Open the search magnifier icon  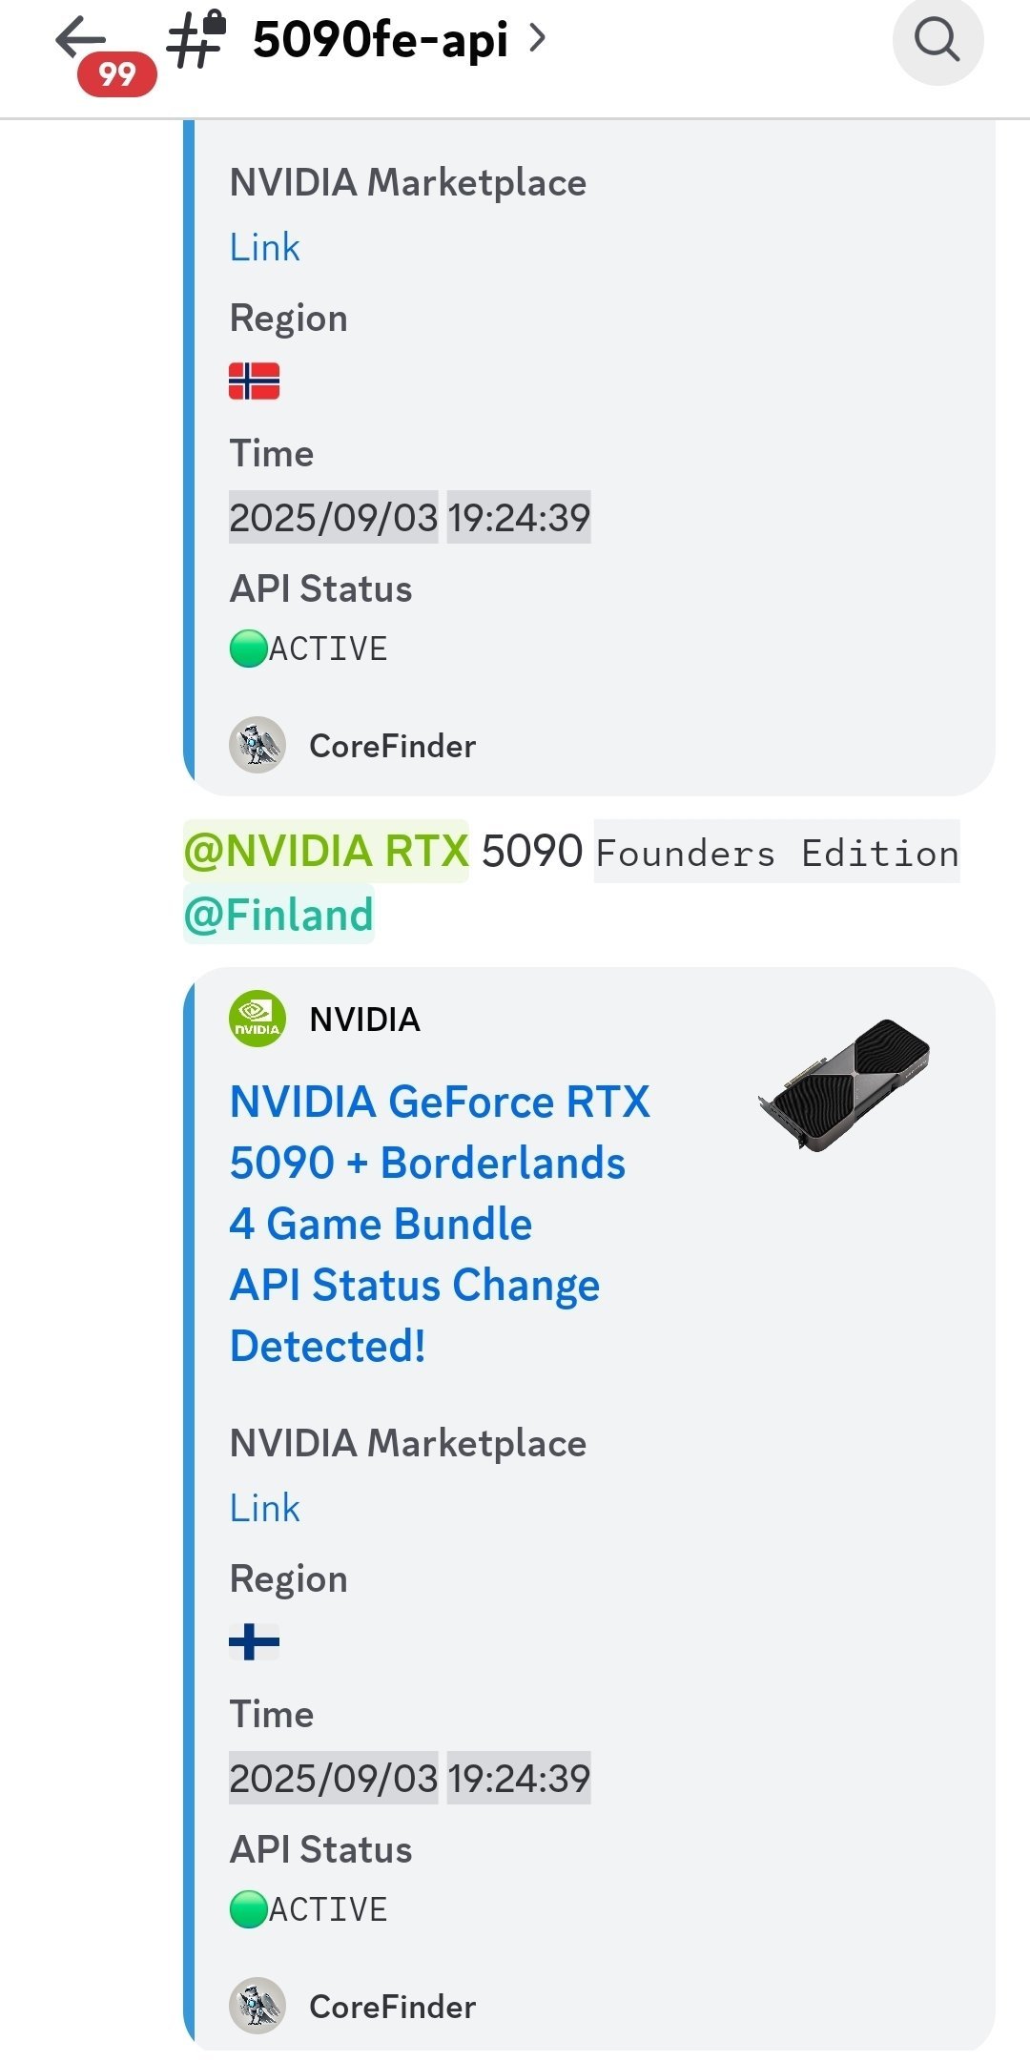[x=937, y=41]
